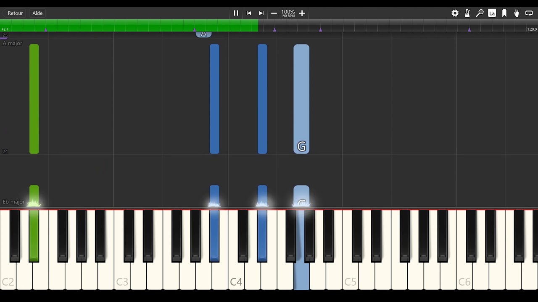Open the settings gear
This screenshot has height=302, width=538.
(455, 13)
